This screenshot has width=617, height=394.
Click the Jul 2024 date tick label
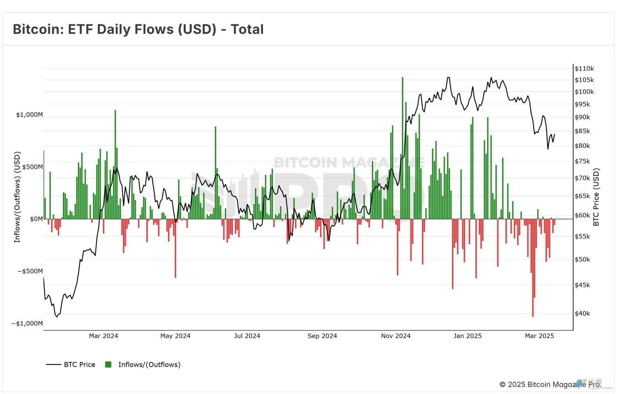click(247, 336)
